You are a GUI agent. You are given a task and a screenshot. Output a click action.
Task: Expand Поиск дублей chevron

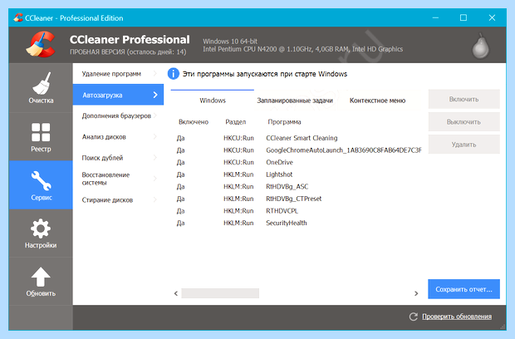click(x=155, y=158)
